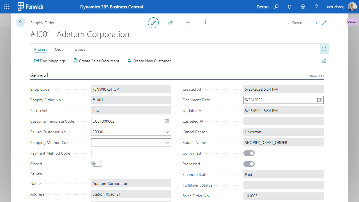Open the app launcher waffle menu
359x202 pixels.
7,7
